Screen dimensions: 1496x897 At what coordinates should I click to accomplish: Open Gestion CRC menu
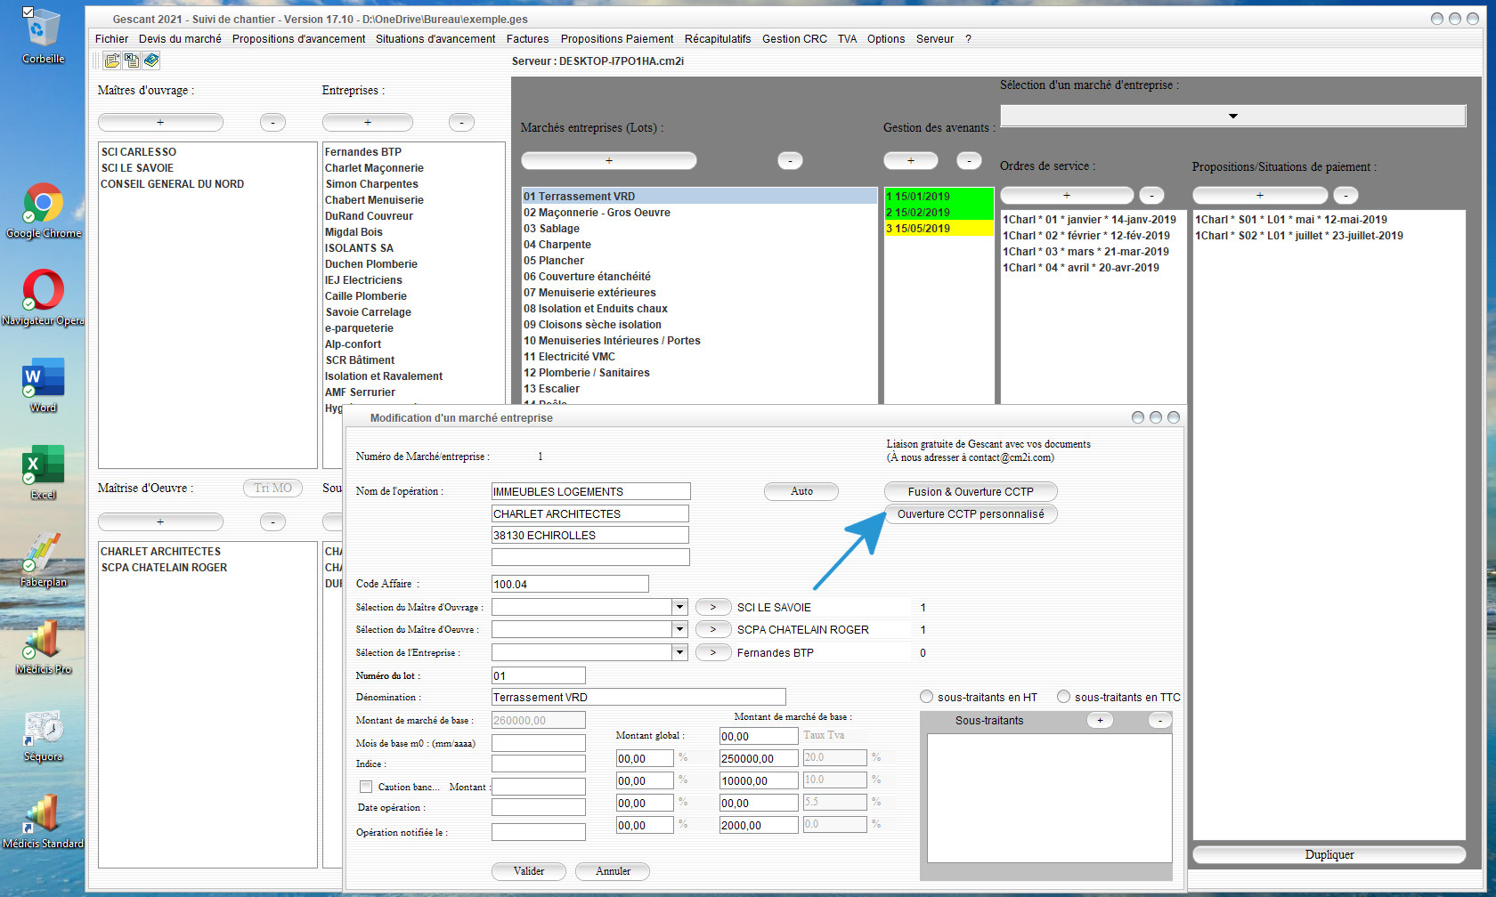click(794, 39)
